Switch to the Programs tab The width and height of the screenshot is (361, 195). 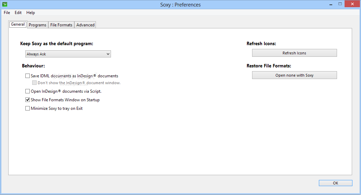point(38,25)
